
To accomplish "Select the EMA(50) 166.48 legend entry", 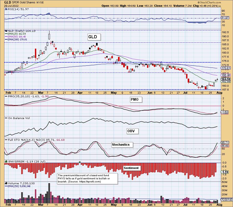I will 16,37.
